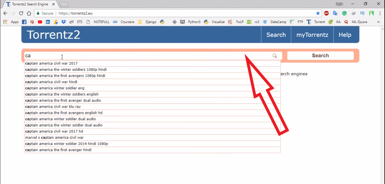Choose 'captain america the winter soldier dual audio'
The width and height of the screenshot is (385, 184).
tap(152, 125)
